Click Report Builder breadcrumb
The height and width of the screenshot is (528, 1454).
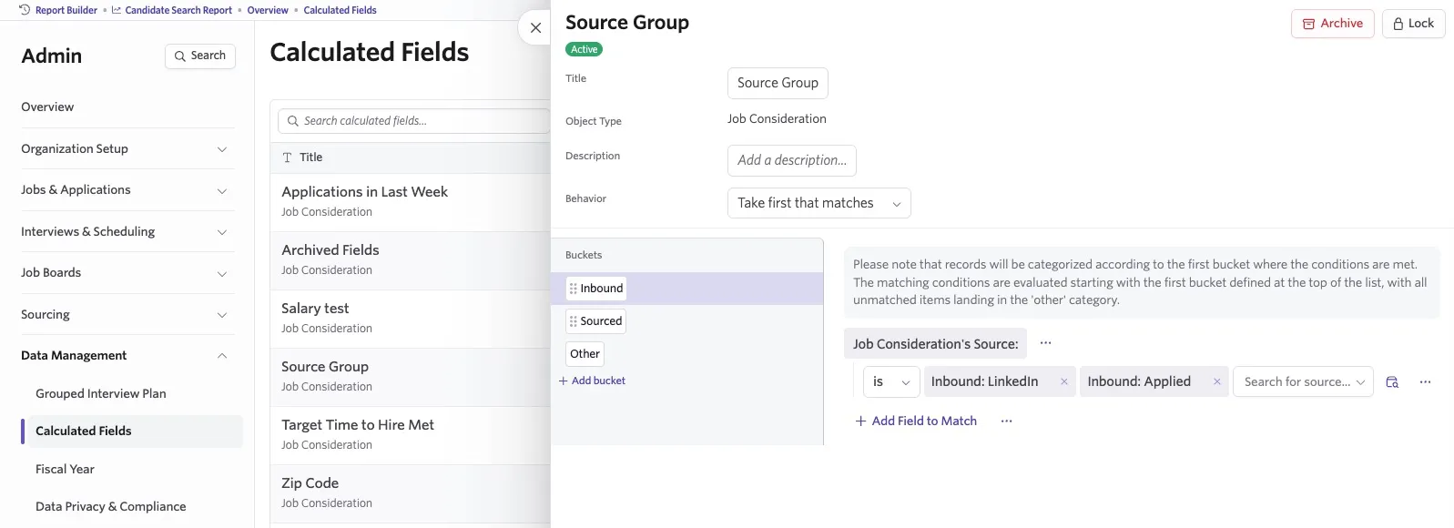click(66, 10)
